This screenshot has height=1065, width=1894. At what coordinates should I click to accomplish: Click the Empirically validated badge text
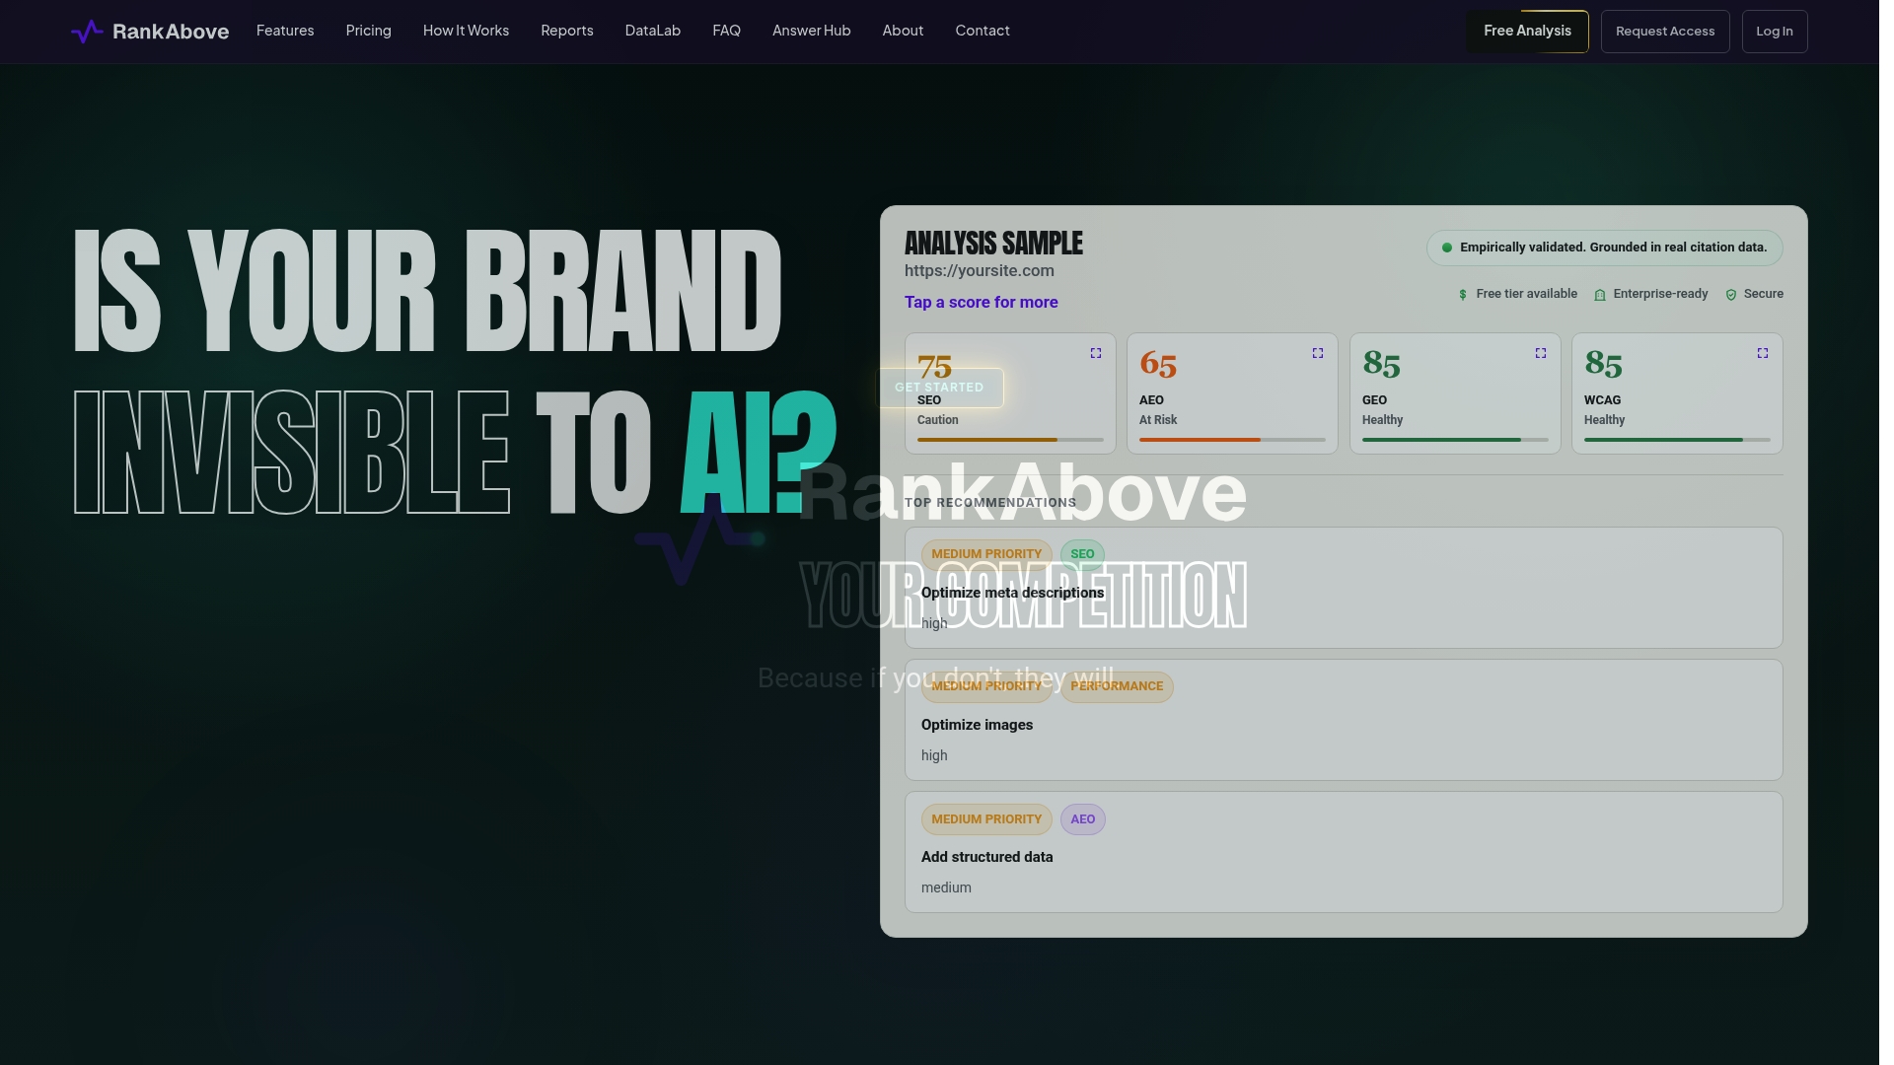tap(1613, 248)
